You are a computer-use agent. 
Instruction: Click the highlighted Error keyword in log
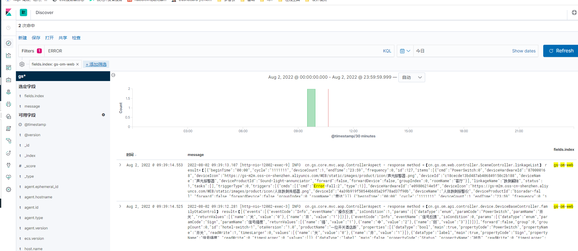click(319, 186)
